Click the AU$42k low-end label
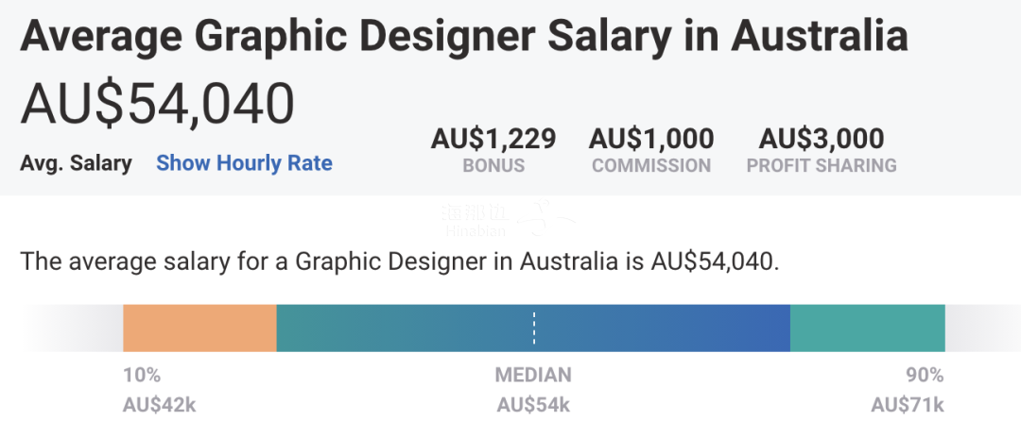 click(159, 405)
